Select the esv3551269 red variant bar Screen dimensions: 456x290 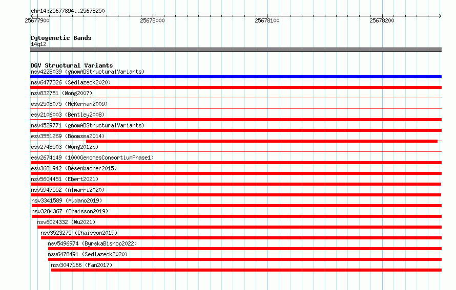tap(262, 141)
